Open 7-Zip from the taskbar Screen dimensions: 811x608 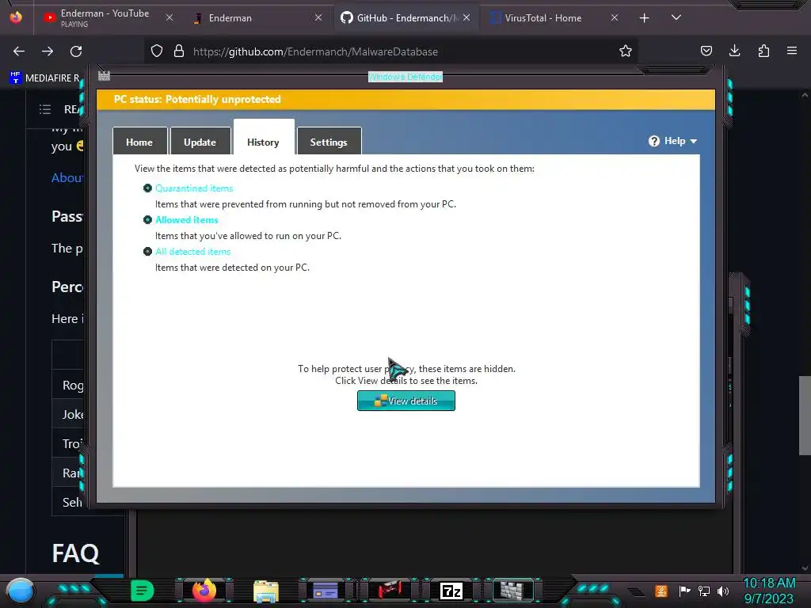coord(451,591)
